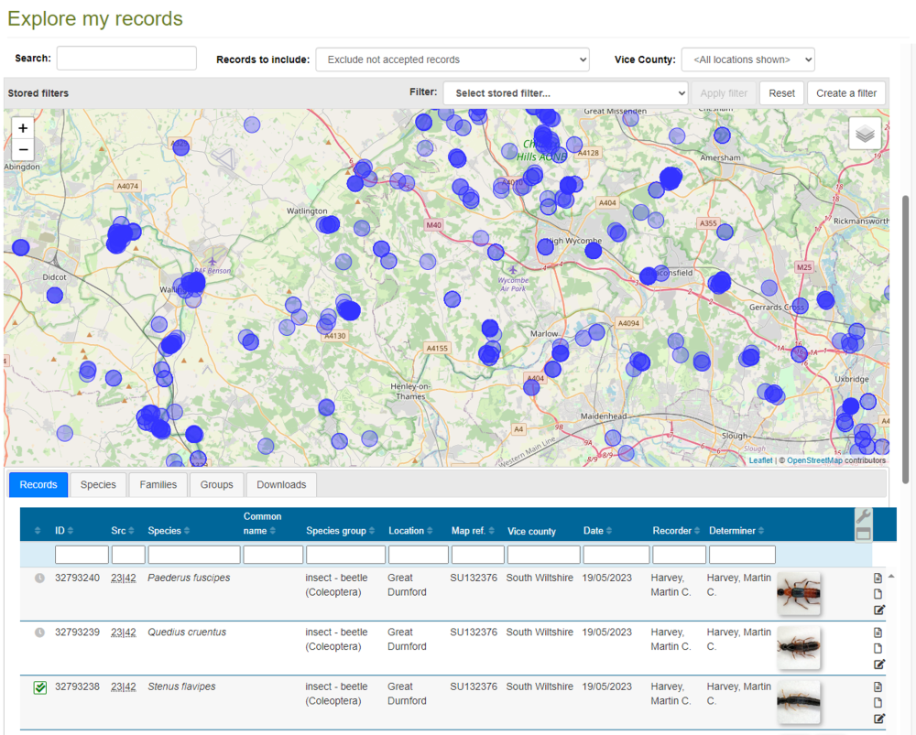Select the card view icon below the wrench
Image resolution: width=916 pixels, height=735 pixels.
click(863, 534)
